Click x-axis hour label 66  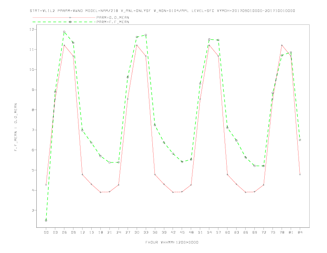tap(246, 232)
